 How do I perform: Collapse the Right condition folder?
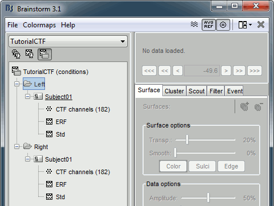point(17,147)
